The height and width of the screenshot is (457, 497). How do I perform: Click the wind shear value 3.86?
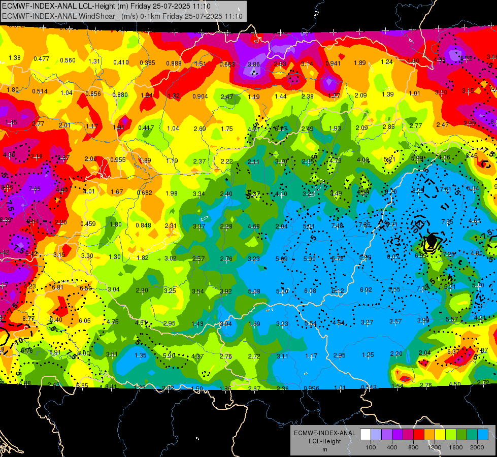coord(253,64)
